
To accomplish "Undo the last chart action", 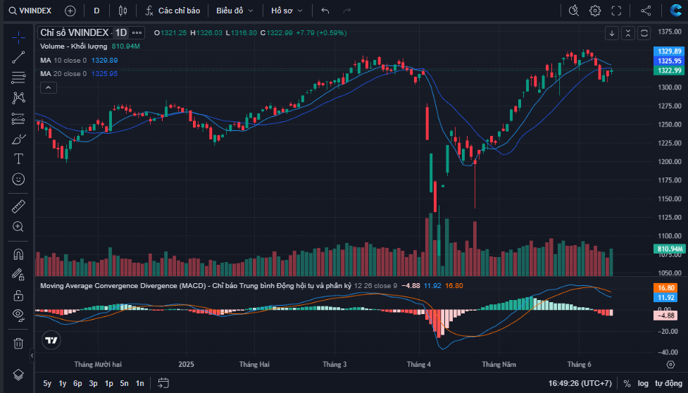I will 325,11.
